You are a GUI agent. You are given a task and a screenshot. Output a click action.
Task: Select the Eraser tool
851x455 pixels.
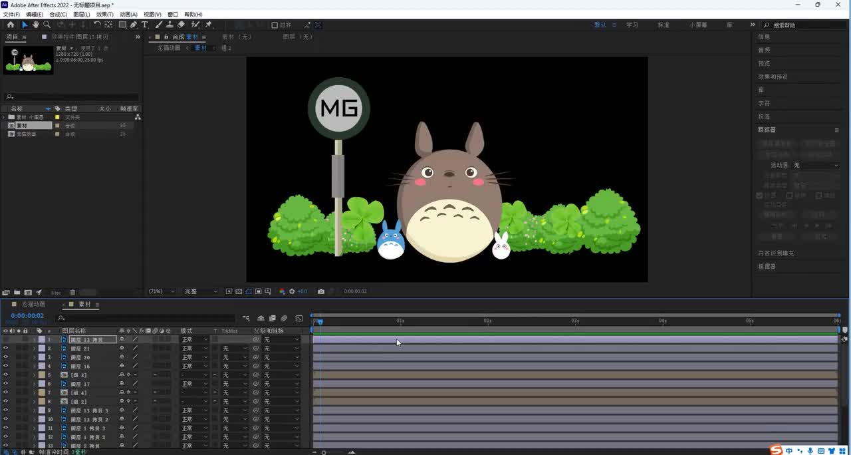[181, 25]
